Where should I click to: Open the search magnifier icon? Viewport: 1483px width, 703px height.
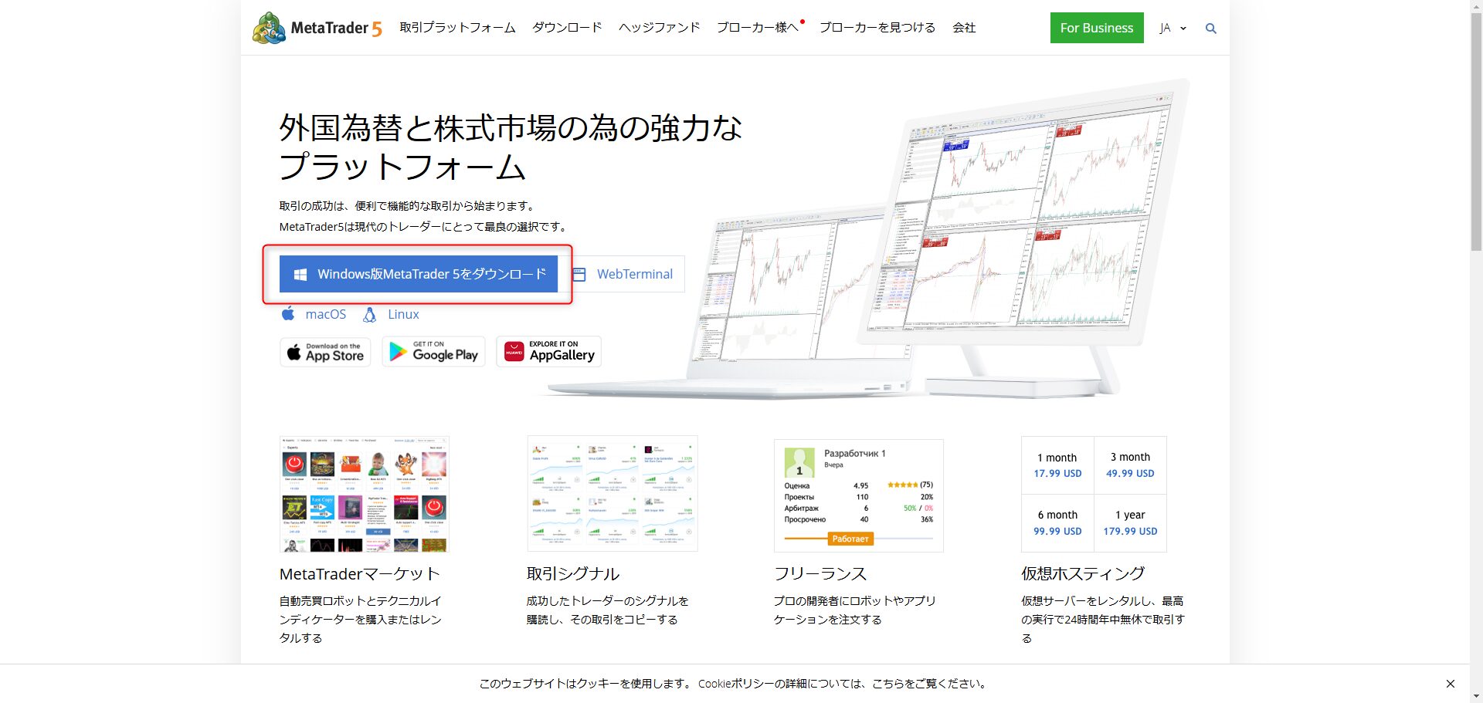[1210, 29]
